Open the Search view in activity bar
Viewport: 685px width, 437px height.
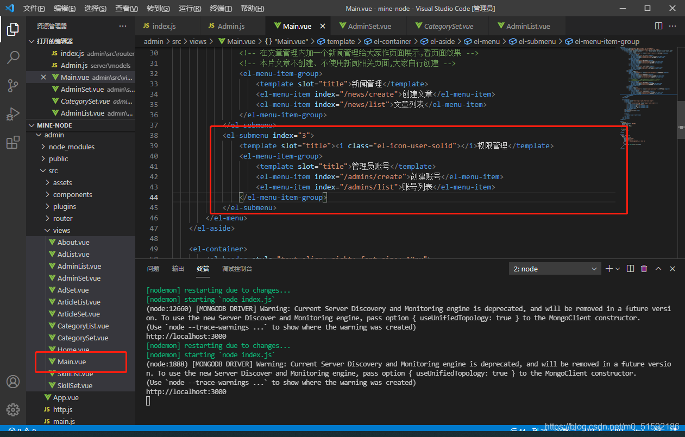(x=13, y=57)
